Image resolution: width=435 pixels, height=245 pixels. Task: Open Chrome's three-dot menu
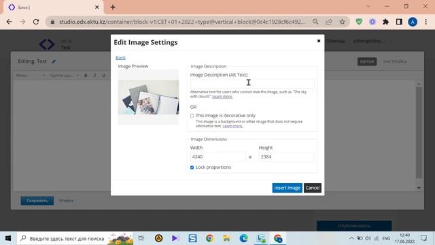[x=426, y=22]
